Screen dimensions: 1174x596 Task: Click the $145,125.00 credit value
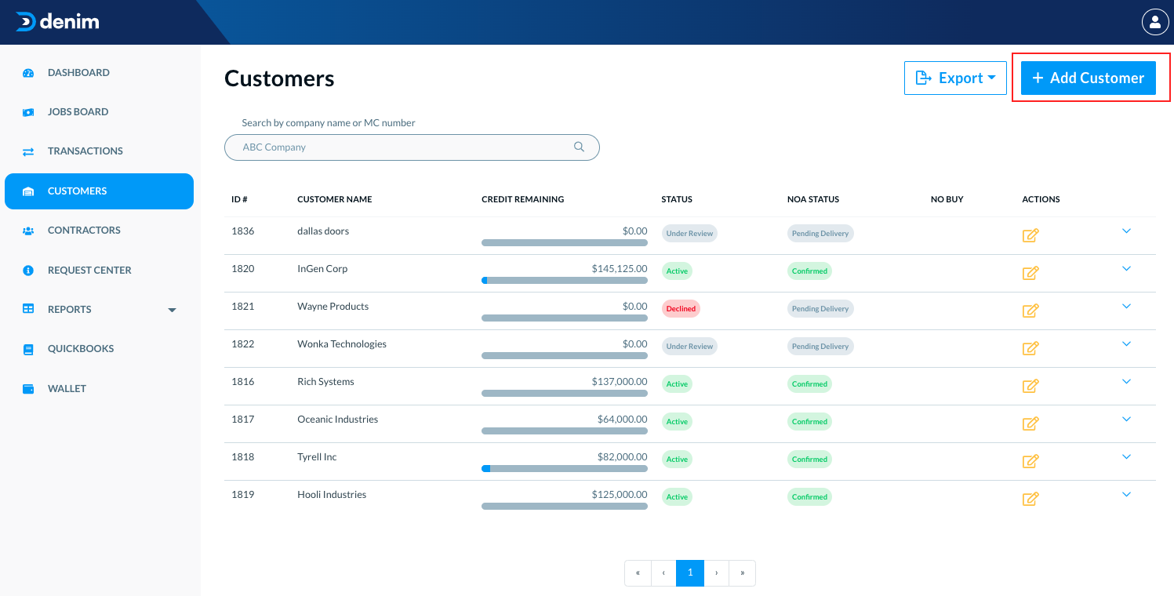pyautogui.click(x=620, y=268)
